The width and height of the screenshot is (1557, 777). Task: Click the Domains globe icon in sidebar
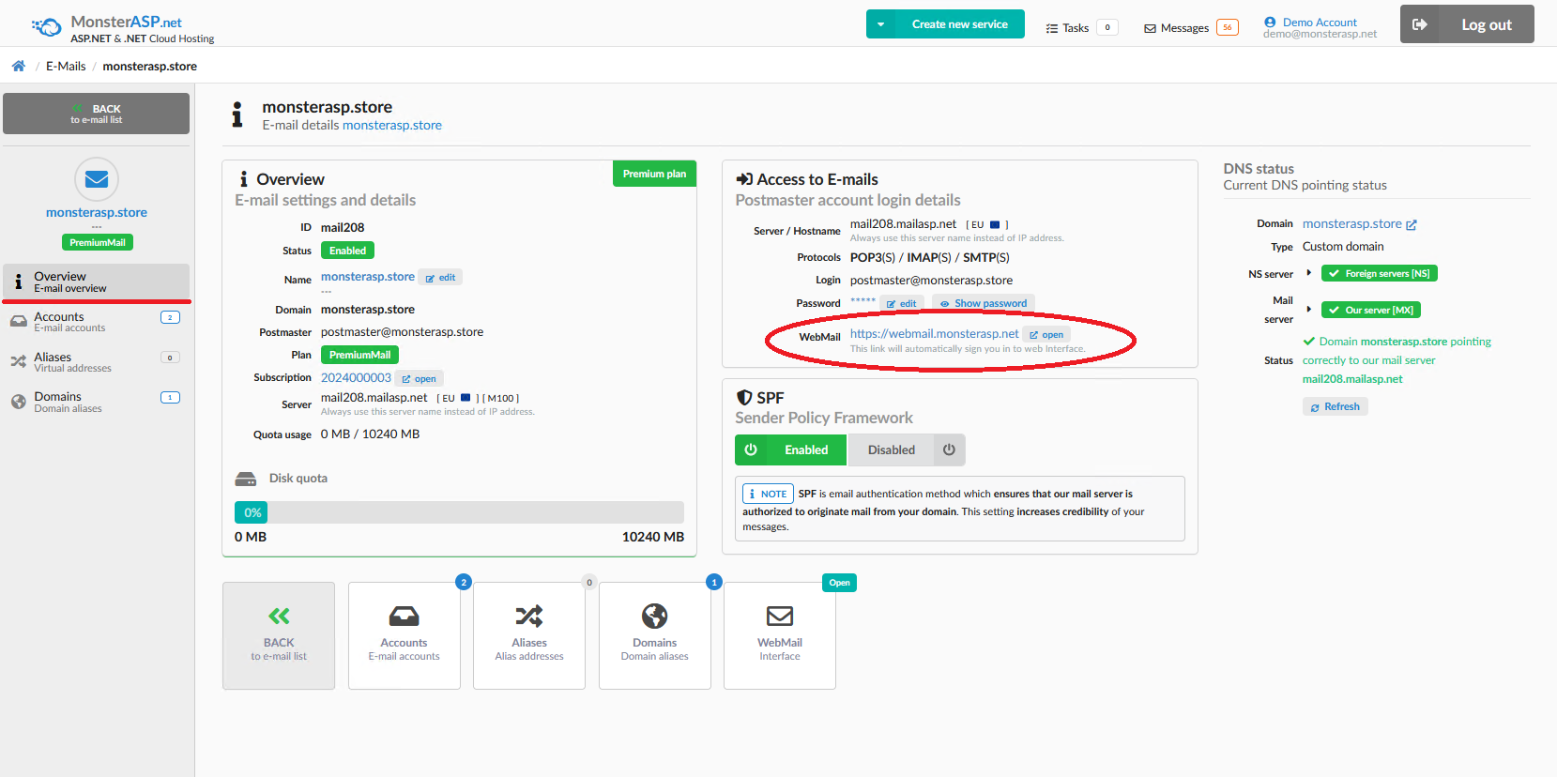point(19,402)
